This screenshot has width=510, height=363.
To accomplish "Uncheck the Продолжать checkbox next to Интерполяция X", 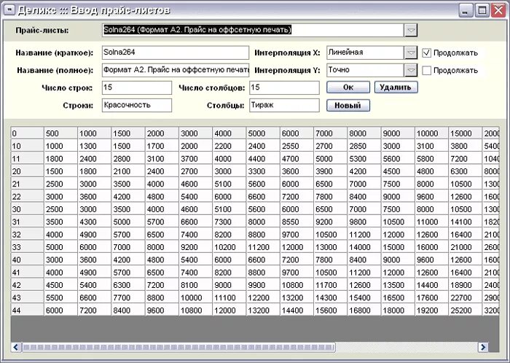I will pos(426,52).
